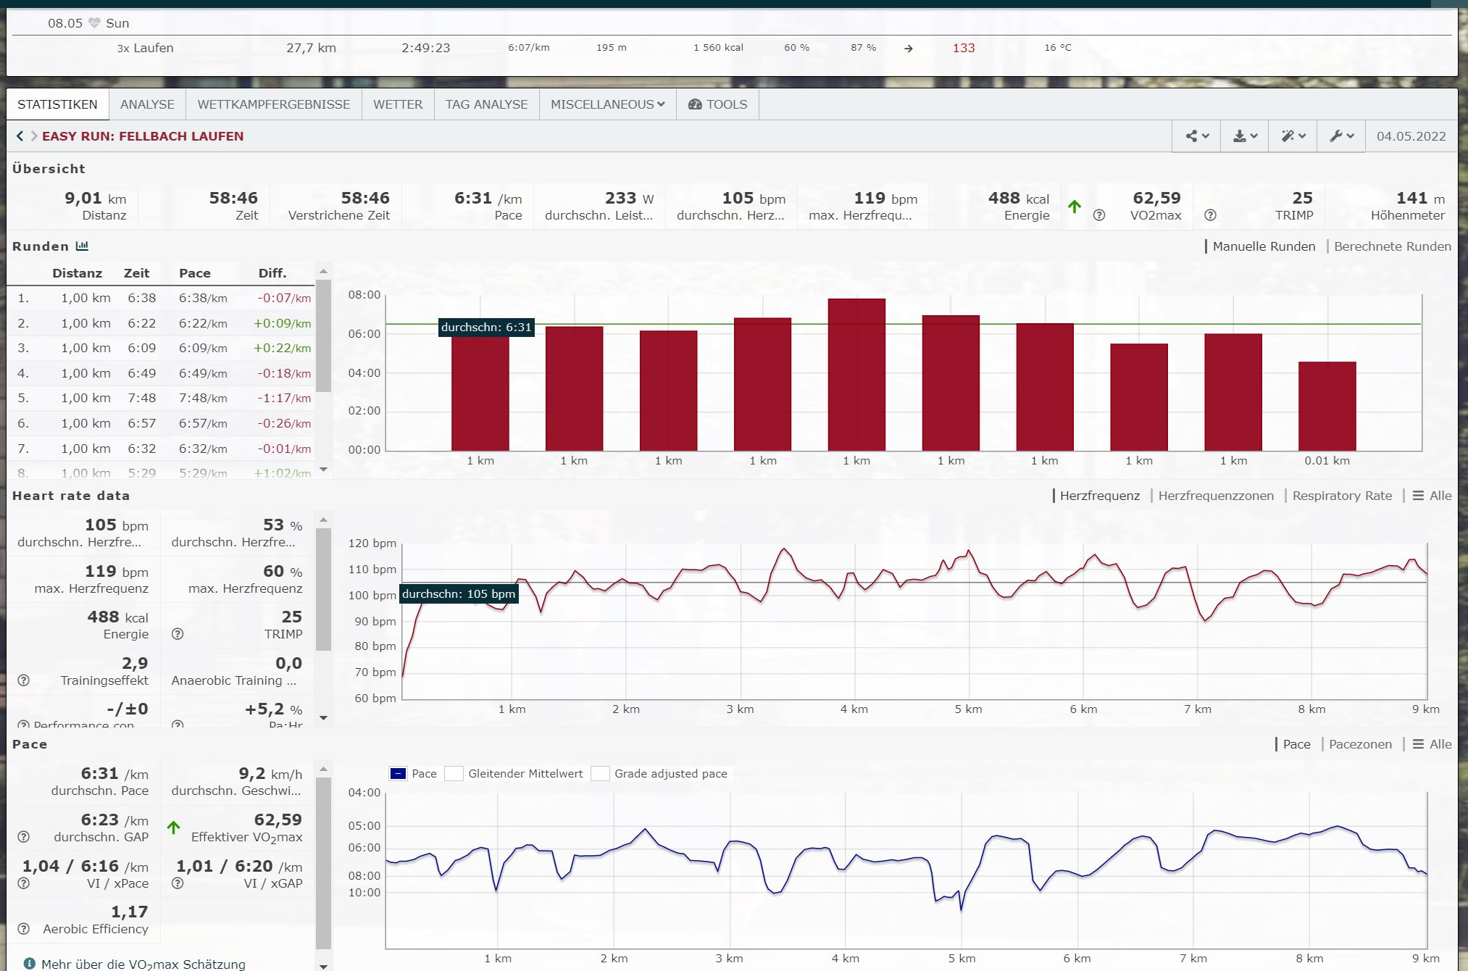
Task: Open the download/export menu
Action: click(1245, 136)
